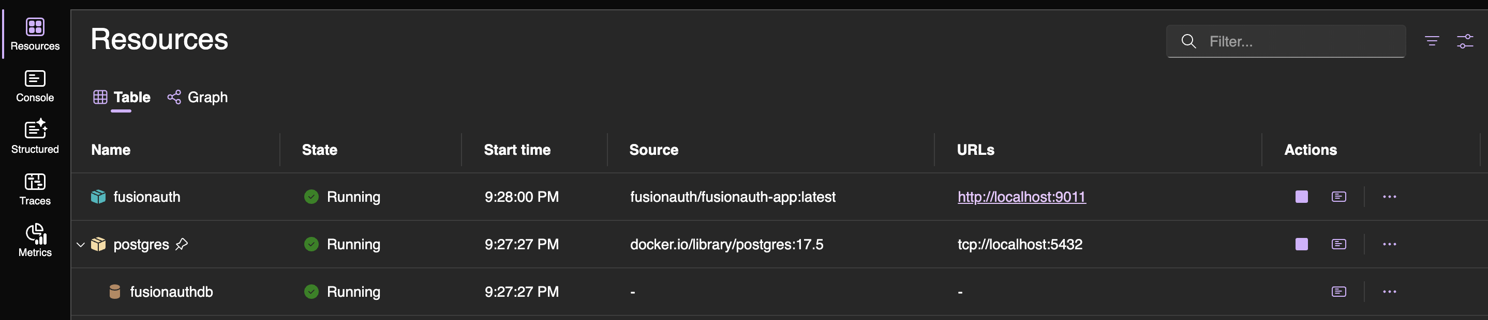1488x320 pixels.
Task: Open the ellipsis actions menu for fusionauthdb
Action: (x=1390, y=292)
